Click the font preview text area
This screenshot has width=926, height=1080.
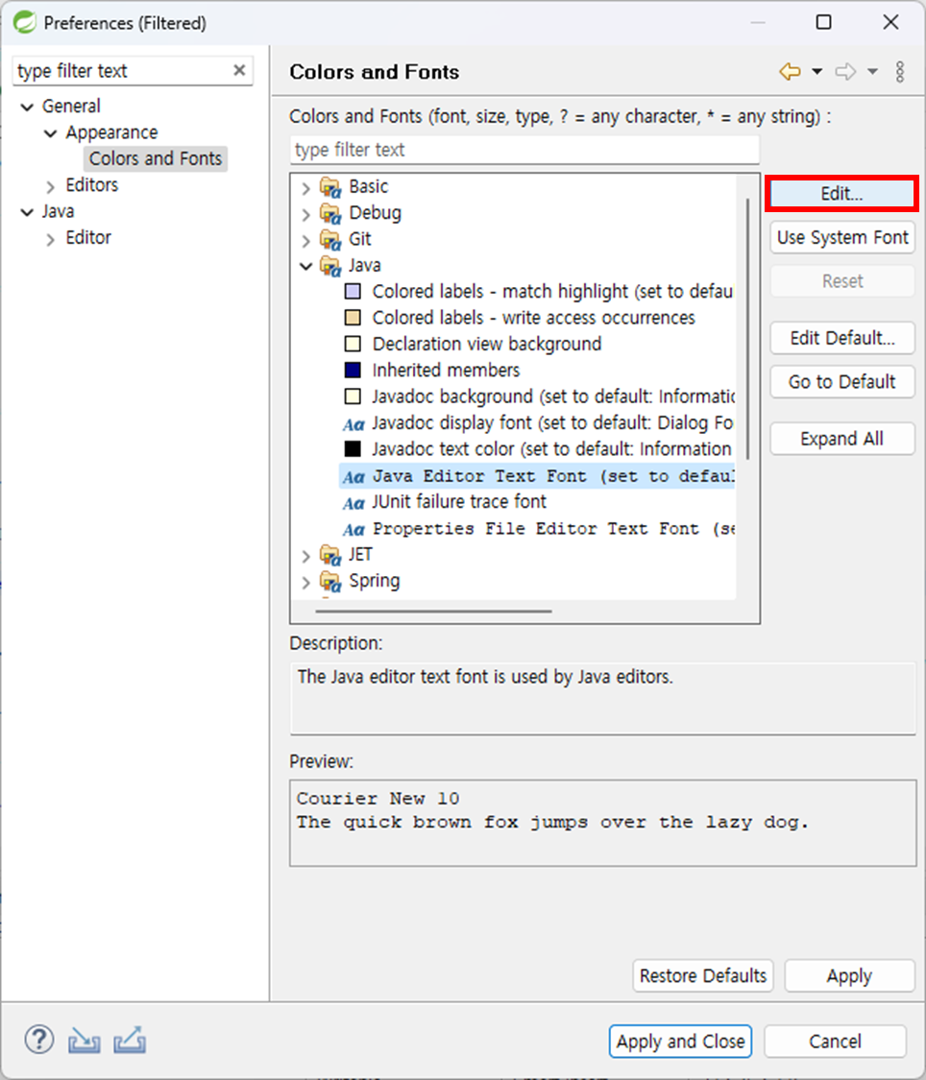pos(603,823)
